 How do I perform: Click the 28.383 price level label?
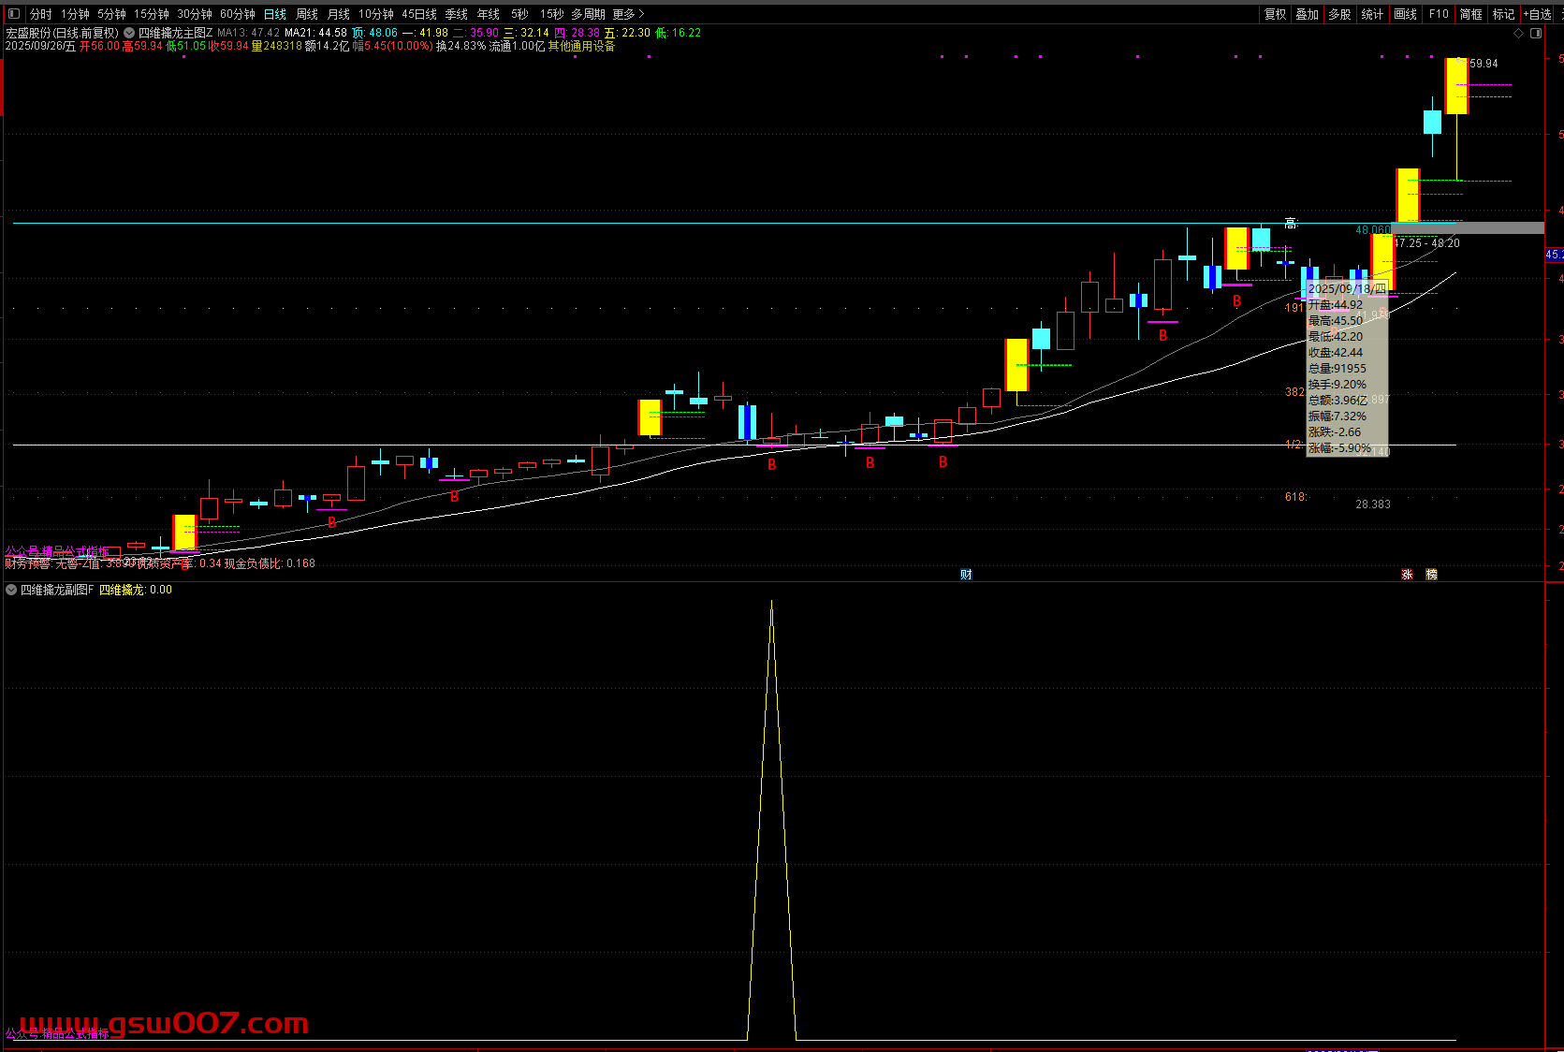pyautogui.click(x=1373, y=504)
